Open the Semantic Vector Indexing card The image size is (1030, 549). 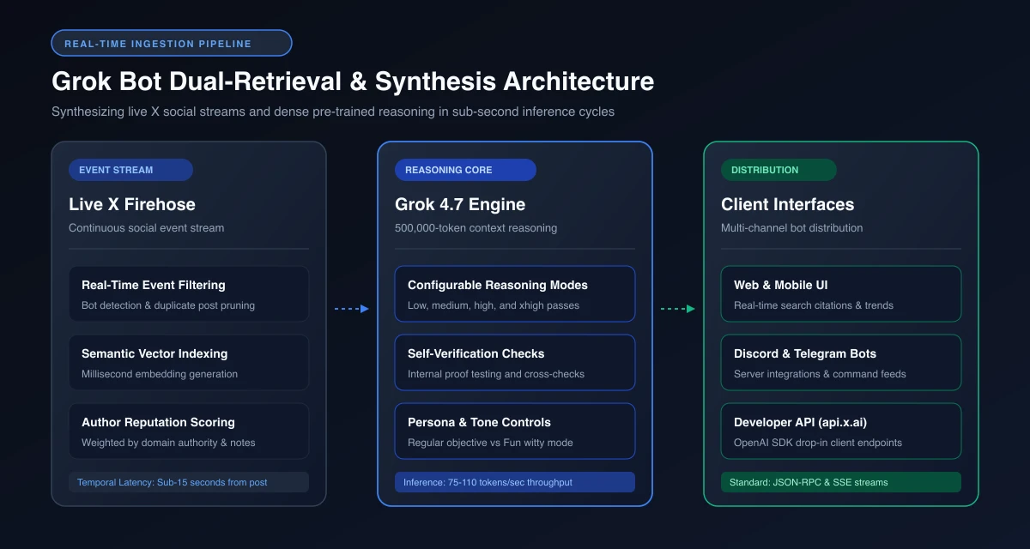pos(189,362)
